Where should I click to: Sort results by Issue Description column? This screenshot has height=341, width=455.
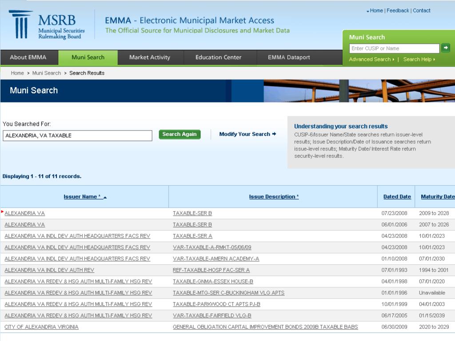click(273, 197)
